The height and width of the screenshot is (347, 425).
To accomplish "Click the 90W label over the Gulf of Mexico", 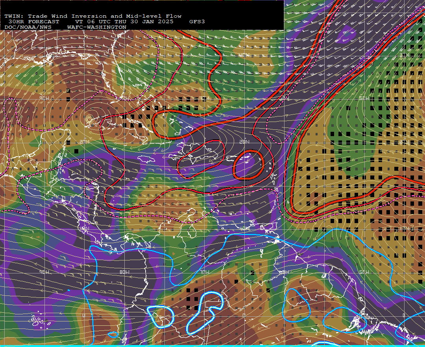I will coord(44,98).
